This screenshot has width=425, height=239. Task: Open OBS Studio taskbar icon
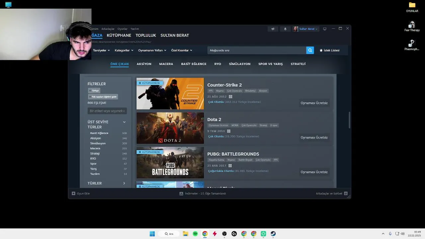[224, 234]
